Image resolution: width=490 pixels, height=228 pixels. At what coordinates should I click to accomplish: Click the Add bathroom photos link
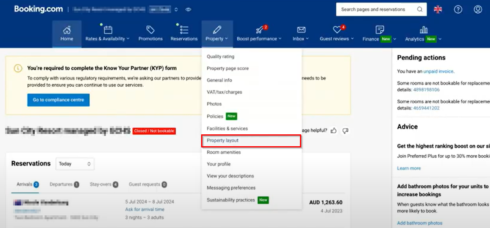click(x=420, y=223)
